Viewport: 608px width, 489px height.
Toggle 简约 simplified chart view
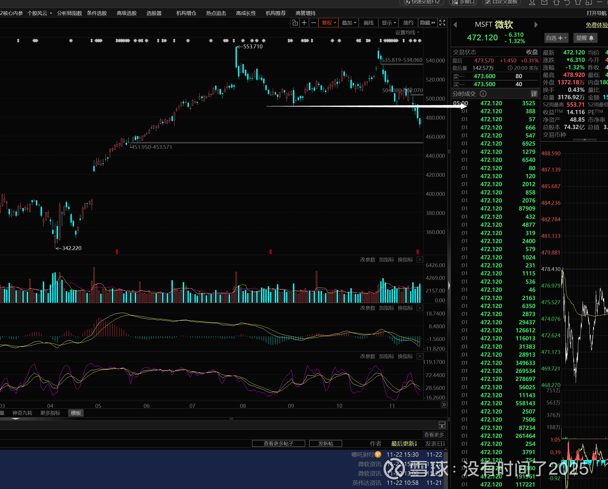pyautogui.click(x=408, y=23)
